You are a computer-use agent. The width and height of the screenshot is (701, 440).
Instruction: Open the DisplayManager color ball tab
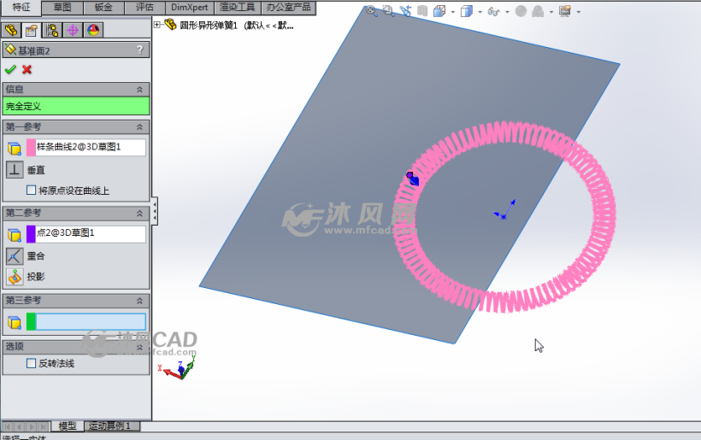pyautogui.click(x=93, y=31)
